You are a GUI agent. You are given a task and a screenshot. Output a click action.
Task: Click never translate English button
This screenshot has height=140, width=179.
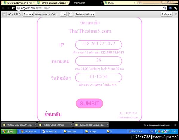point(85,14)
